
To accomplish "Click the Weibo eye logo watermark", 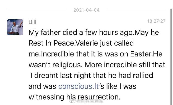I will (72, 101).
